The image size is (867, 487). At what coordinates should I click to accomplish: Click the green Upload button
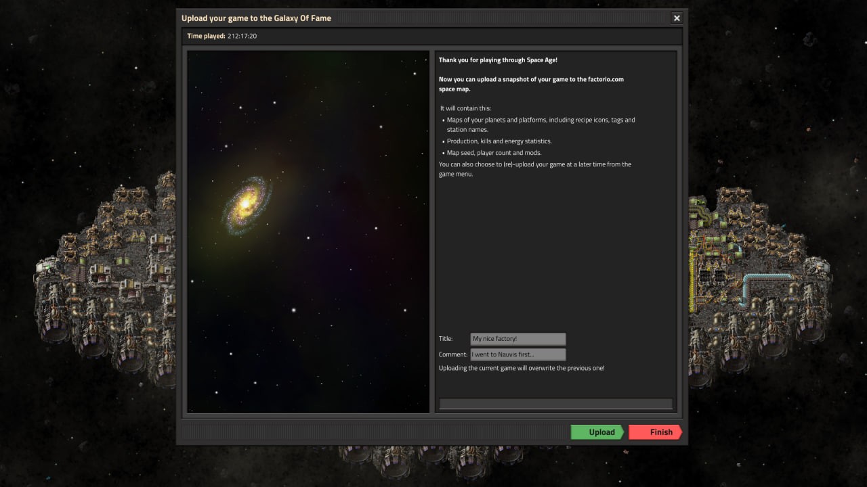coord(596,432)
